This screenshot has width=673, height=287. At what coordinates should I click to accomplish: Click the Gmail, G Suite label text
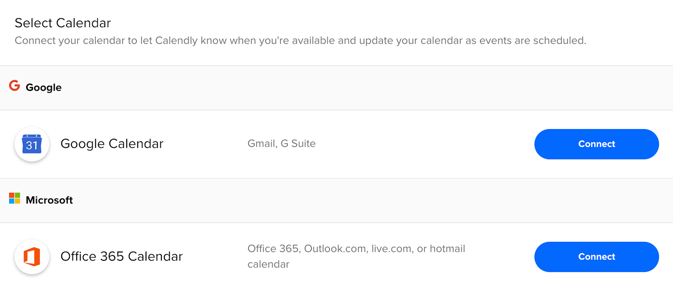(x=281, y=143)
